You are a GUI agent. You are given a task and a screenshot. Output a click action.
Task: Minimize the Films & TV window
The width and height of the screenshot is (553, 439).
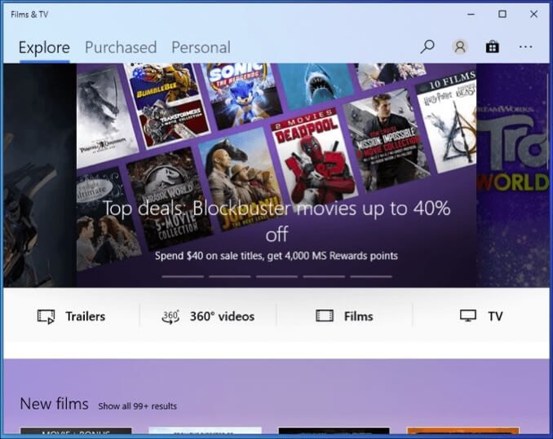(471, 14)
